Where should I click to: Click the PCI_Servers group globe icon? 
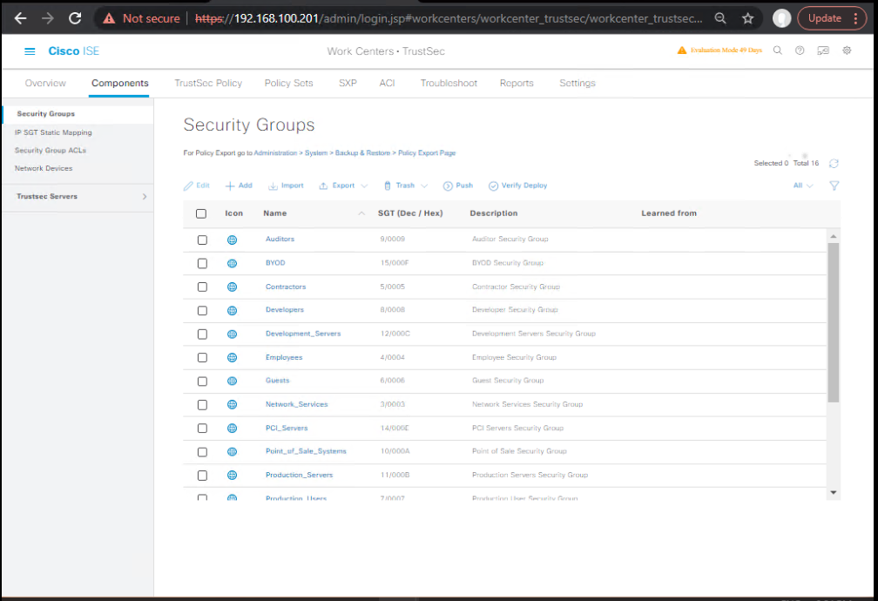232,428
